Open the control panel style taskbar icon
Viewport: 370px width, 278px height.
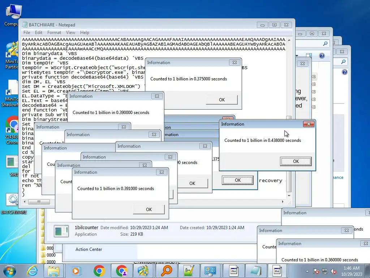(210, 271)
